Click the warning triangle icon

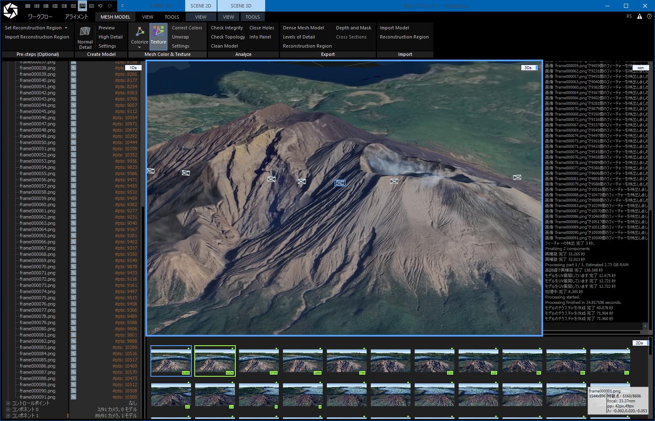point(639,17)
